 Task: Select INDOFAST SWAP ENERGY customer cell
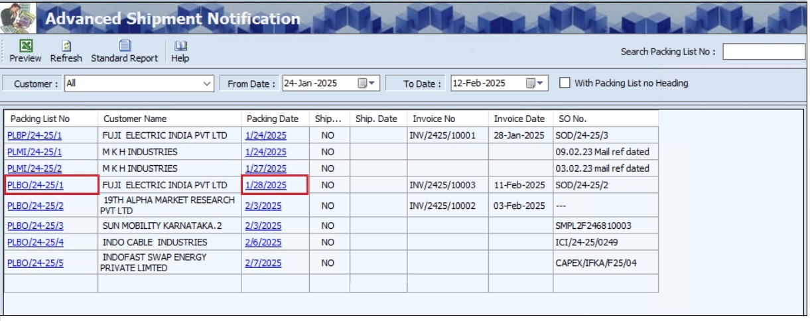click(x=170, y=263)
